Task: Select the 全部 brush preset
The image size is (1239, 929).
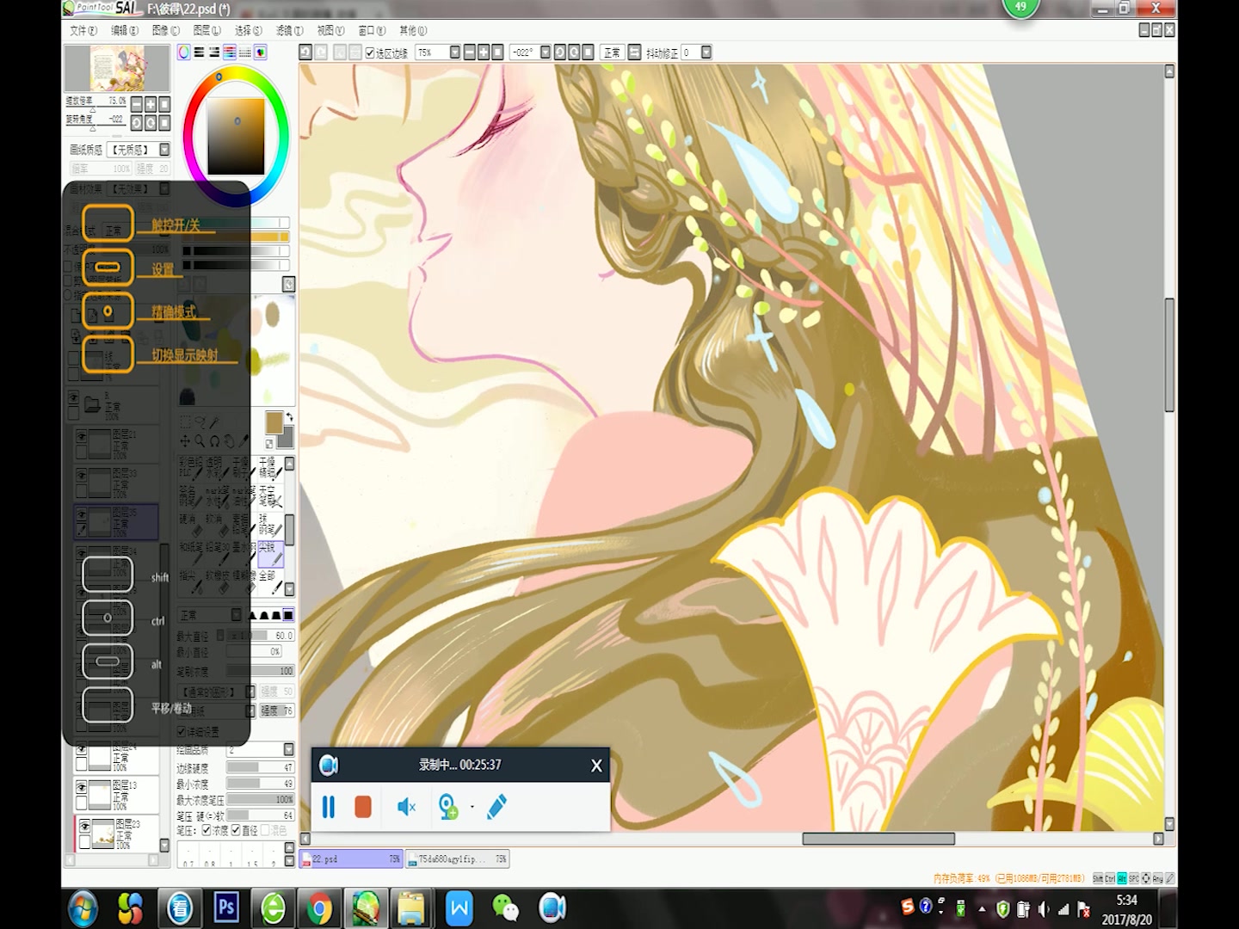Action: [x=269, y=581]
